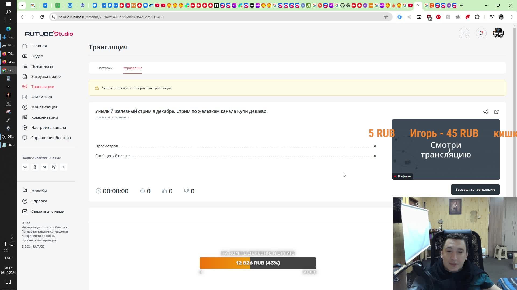This screenshot has width=517, height=290.
Task: Open the notifications bell
Action: click(481, 33)
